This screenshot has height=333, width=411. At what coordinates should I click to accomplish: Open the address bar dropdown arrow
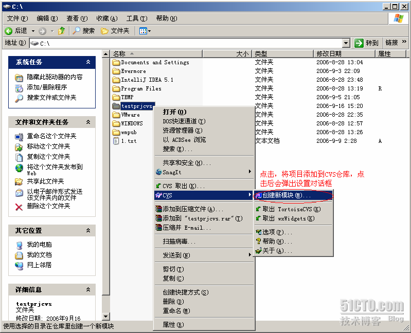[346, 43]
